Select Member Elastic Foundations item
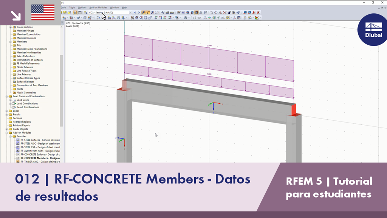Viewport: 387px width, 218px height. coord(32,49)
